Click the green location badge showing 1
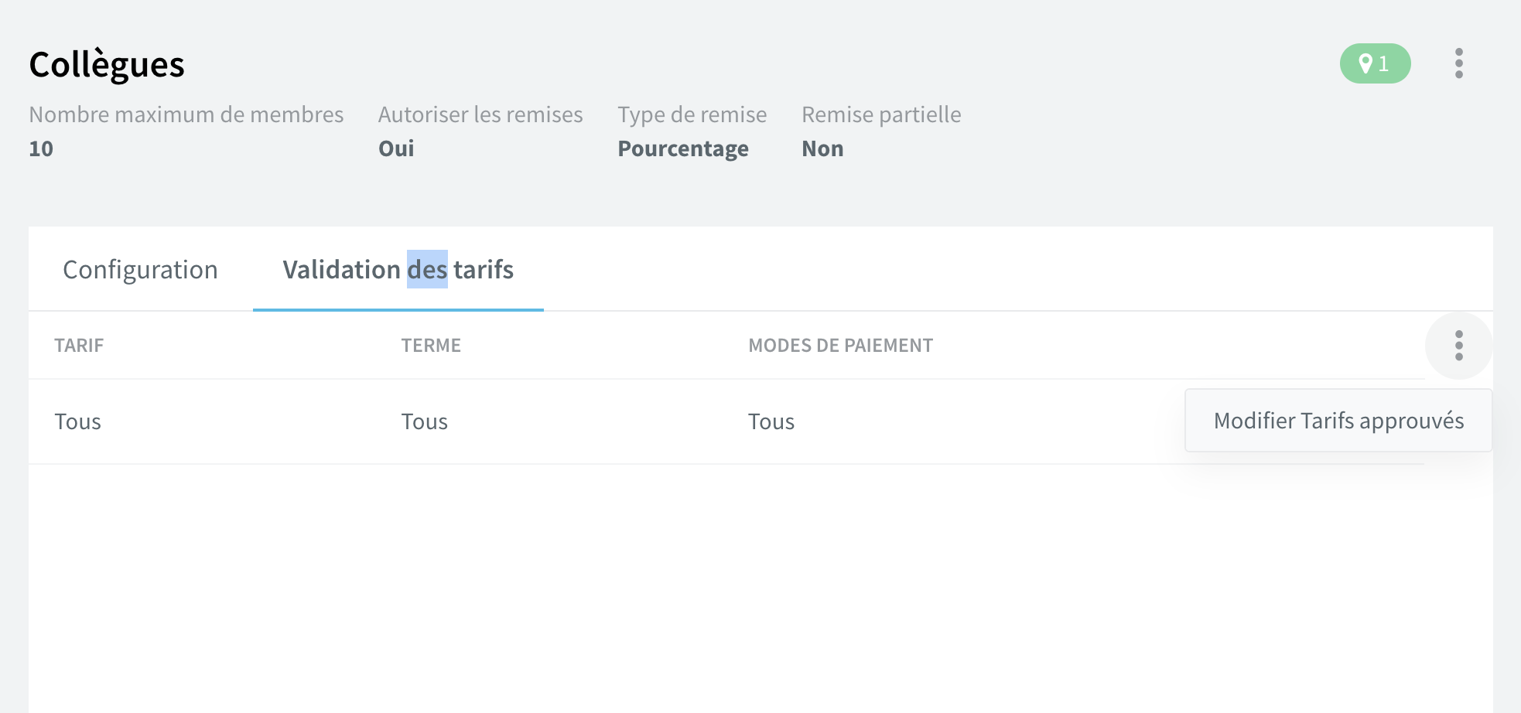Screen dimensions: 1521x713 (x=1375, y=63)
